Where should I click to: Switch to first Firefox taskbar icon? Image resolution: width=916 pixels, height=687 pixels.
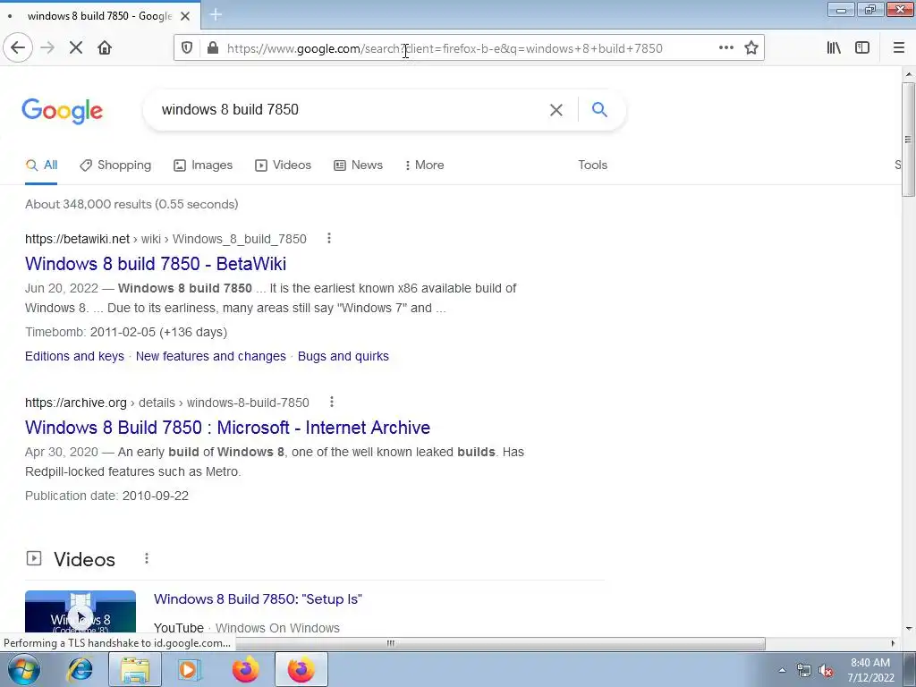(245, 669)
